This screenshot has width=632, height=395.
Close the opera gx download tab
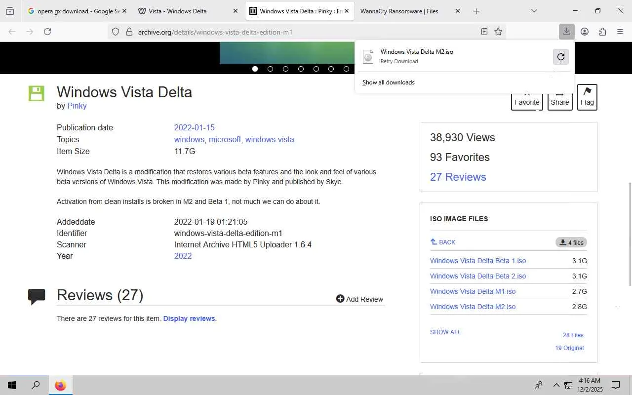[x=124, y=11]
